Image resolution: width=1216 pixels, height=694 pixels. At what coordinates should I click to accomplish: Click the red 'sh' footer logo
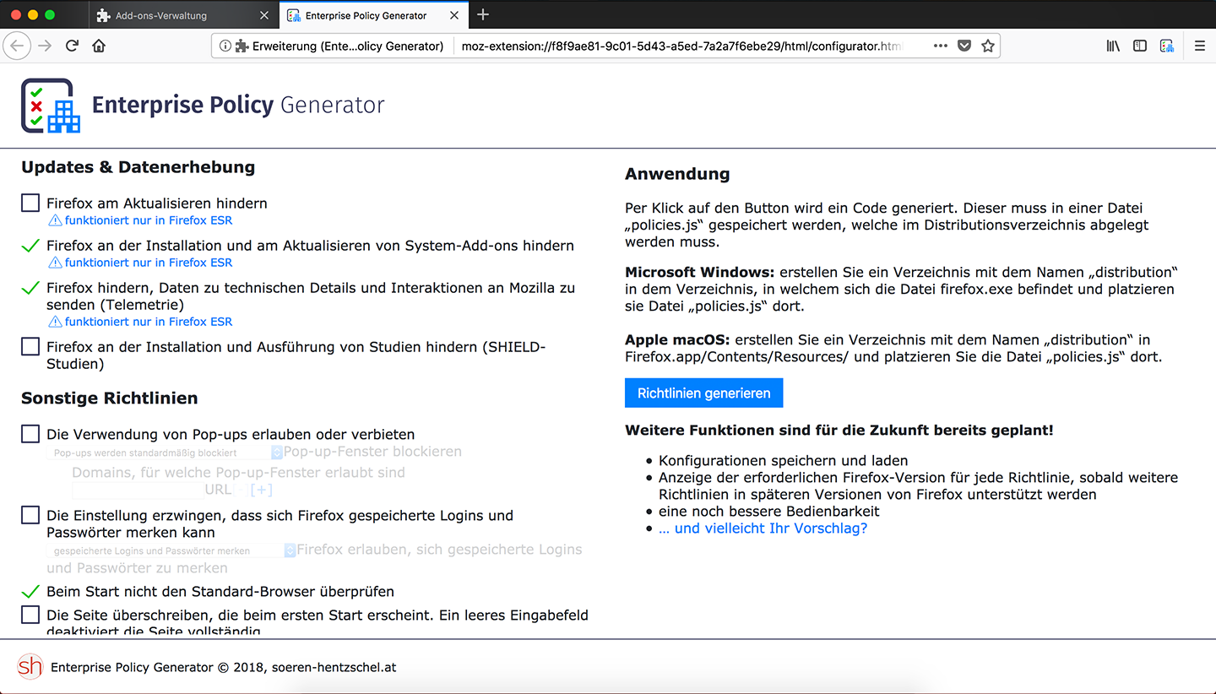point(30,667)
